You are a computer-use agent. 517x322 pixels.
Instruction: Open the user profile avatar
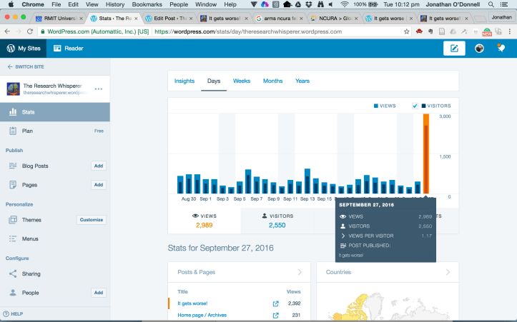tap(480, 49)
